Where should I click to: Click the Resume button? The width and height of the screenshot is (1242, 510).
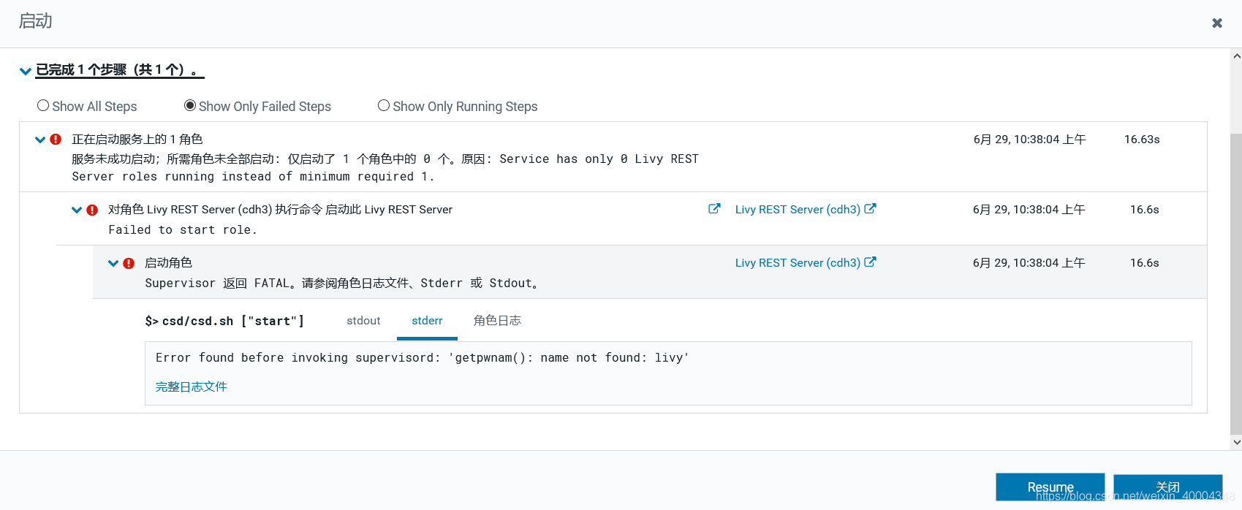coord(1050,487)
